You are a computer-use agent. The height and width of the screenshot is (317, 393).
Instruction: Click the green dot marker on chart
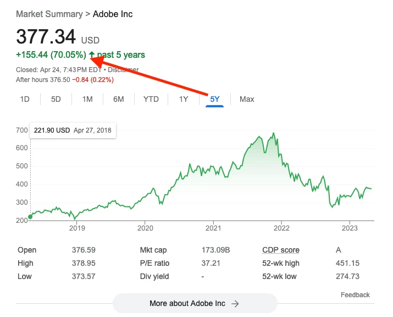pyautogui.click(x=30, y=217)
